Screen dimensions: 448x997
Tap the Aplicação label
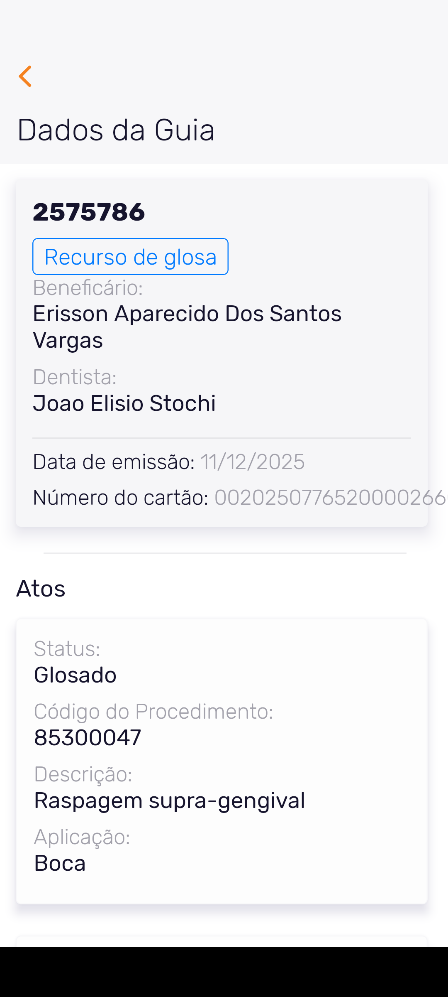pyautogui.click(x=82, y=837)
